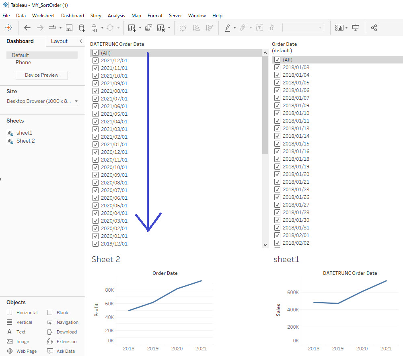The width and height of the screenshot is (403, 356).
Task: Click the Run Update refresh icon
Action: click(x=110, y=27)
